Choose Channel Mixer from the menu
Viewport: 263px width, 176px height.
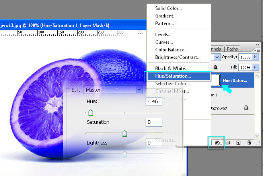click(172, 91)
